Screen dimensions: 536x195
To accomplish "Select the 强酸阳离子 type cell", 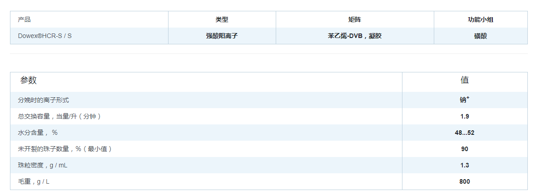I will [x=222, y=36].
